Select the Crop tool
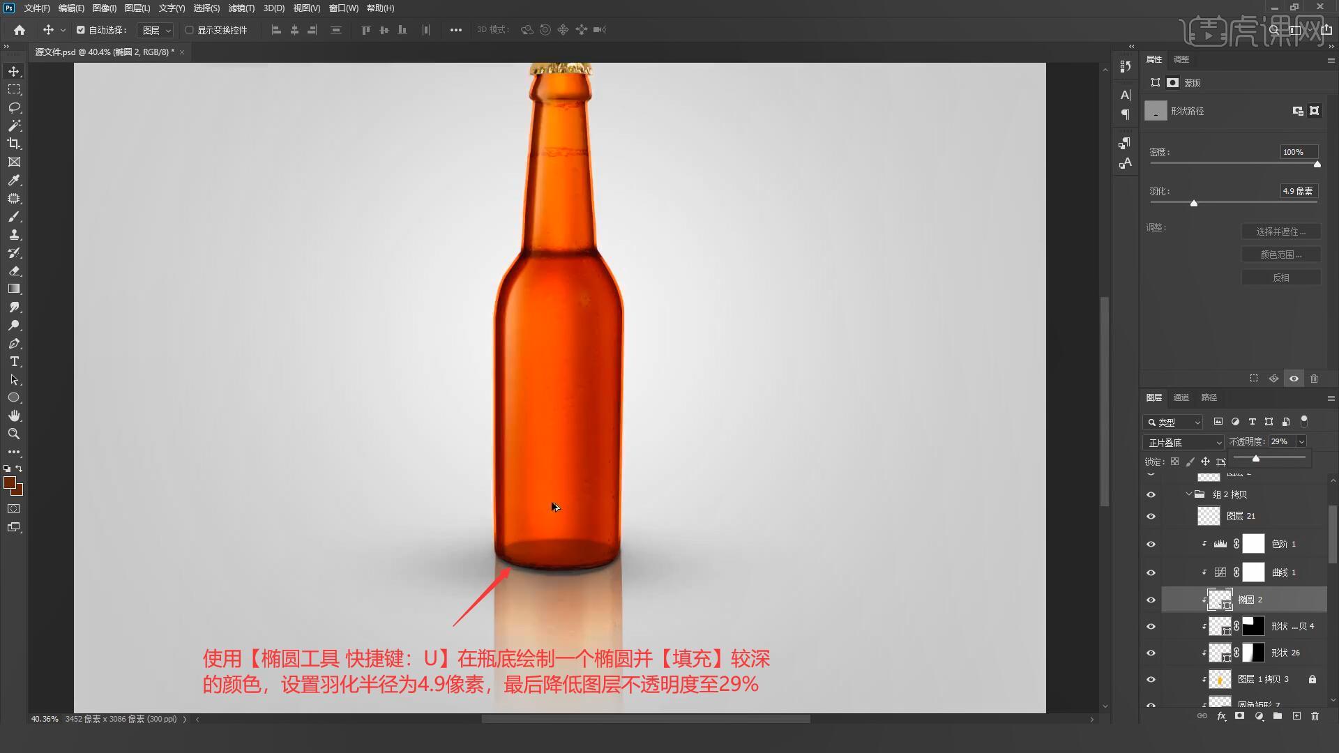The height and width of the screenshot is (753, 1339). (x=14, y=144)
